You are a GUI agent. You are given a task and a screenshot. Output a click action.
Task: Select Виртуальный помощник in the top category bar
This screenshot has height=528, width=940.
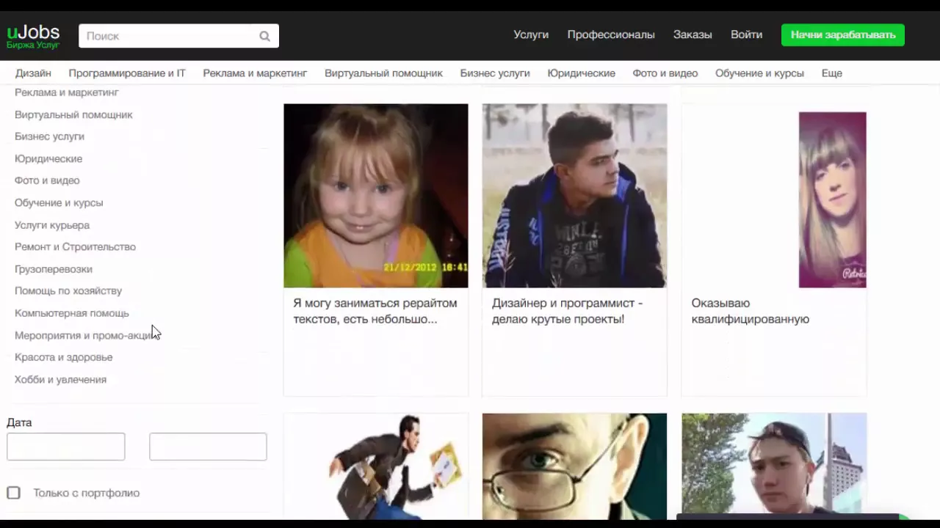383,73
